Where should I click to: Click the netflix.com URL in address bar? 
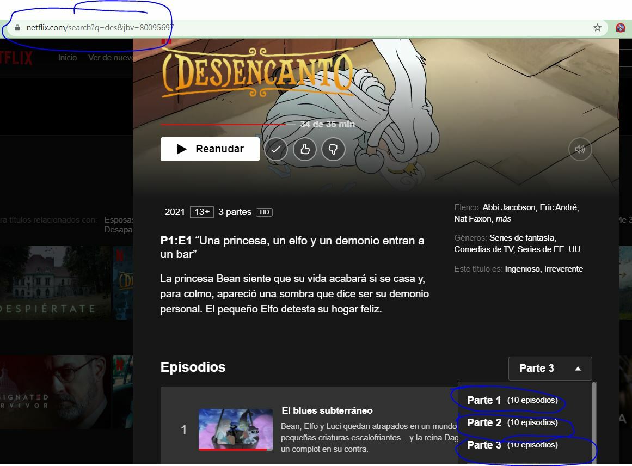click(x=100, y=28)
